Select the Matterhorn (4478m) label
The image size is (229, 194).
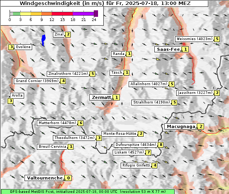coord(57,123)
